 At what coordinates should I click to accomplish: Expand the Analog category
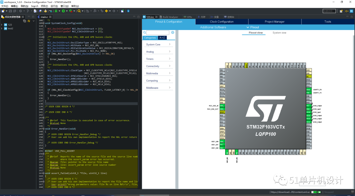click(158, 52)
